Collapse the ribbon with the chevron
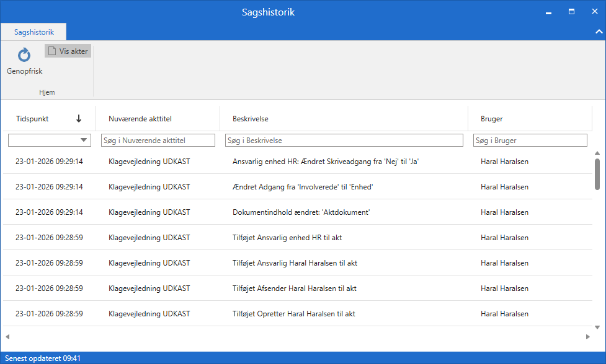 click(599, 32)
